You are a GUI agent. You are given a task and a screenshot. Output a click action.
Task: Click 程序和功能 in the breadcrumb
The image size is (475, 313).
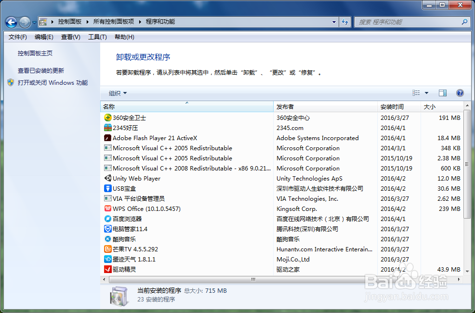tap(160, 22)
